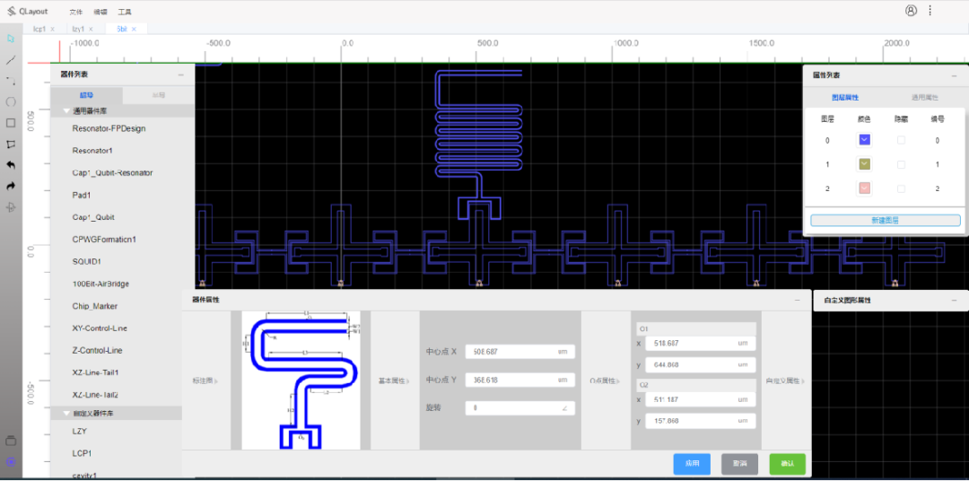This screenshot has height=481, width=969.
Task: Select the rectangle shape tool
Action: 11,123
